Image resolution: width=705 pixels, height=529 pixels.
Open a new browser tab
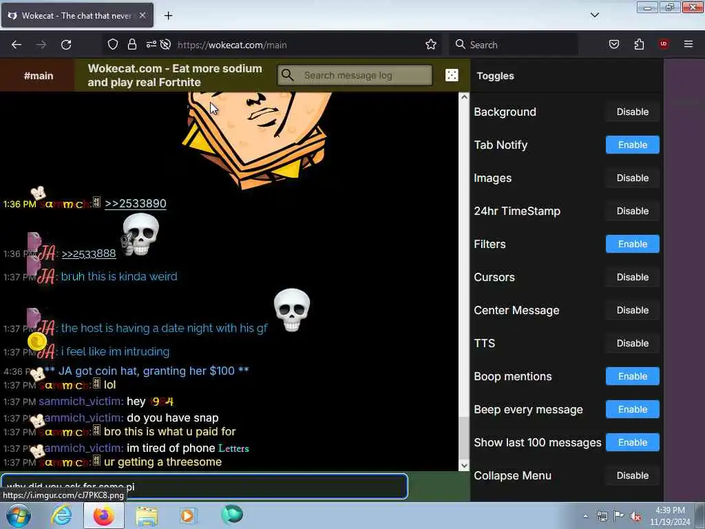click(x=168, y=16)
